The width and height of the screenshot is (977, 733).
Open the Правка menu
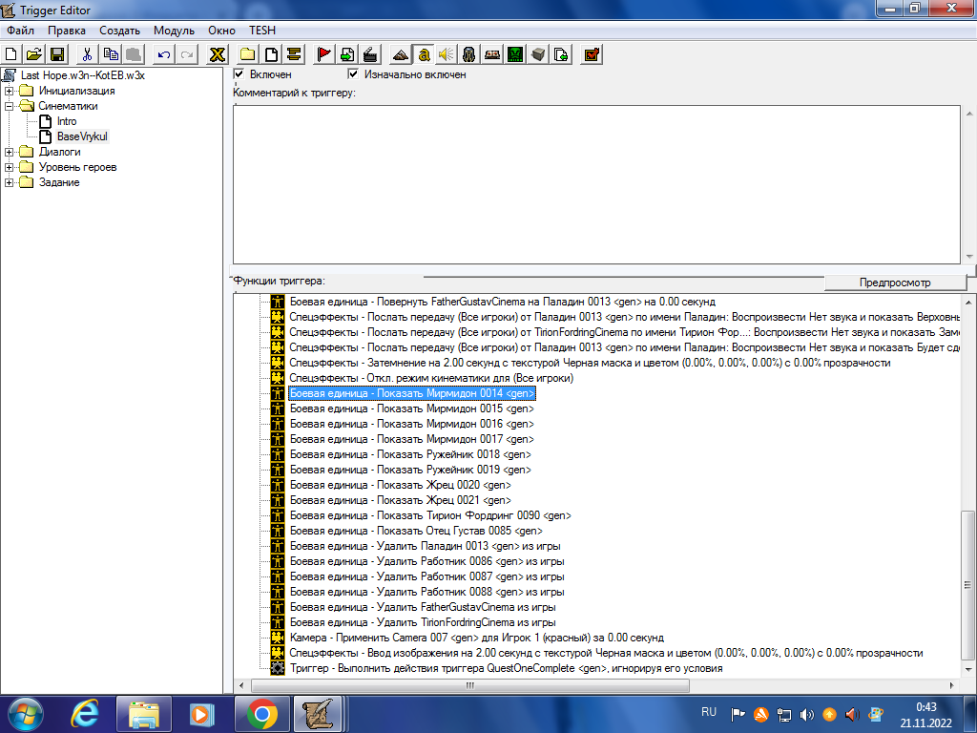[67, 31]
